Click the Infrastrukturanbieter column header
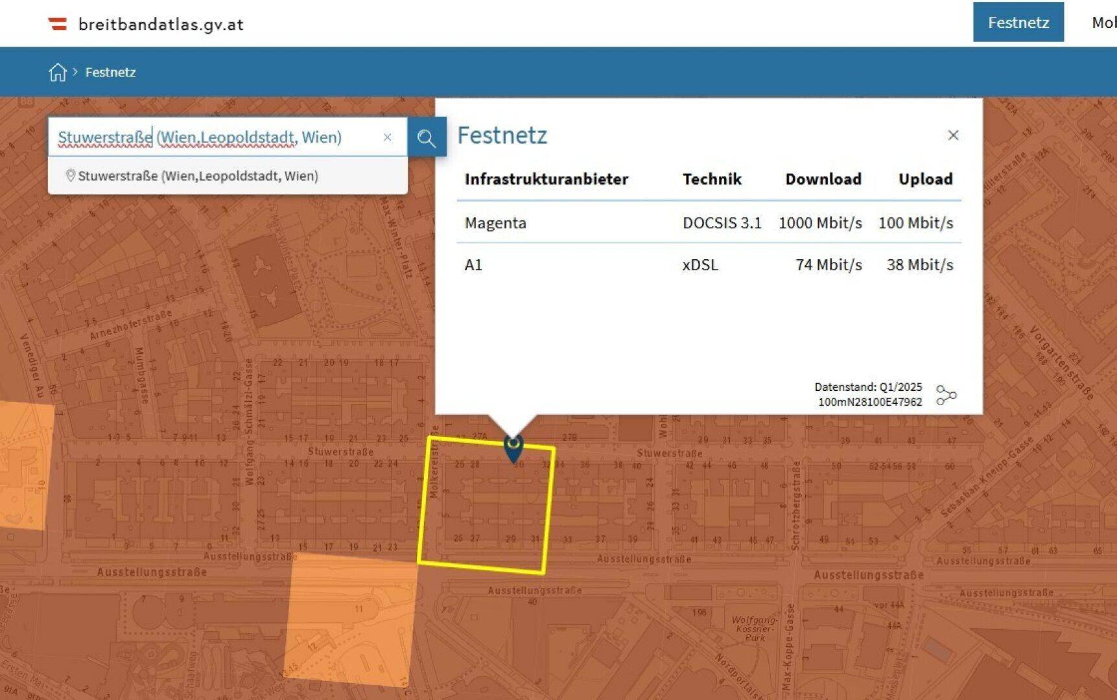 pos(547,179)
